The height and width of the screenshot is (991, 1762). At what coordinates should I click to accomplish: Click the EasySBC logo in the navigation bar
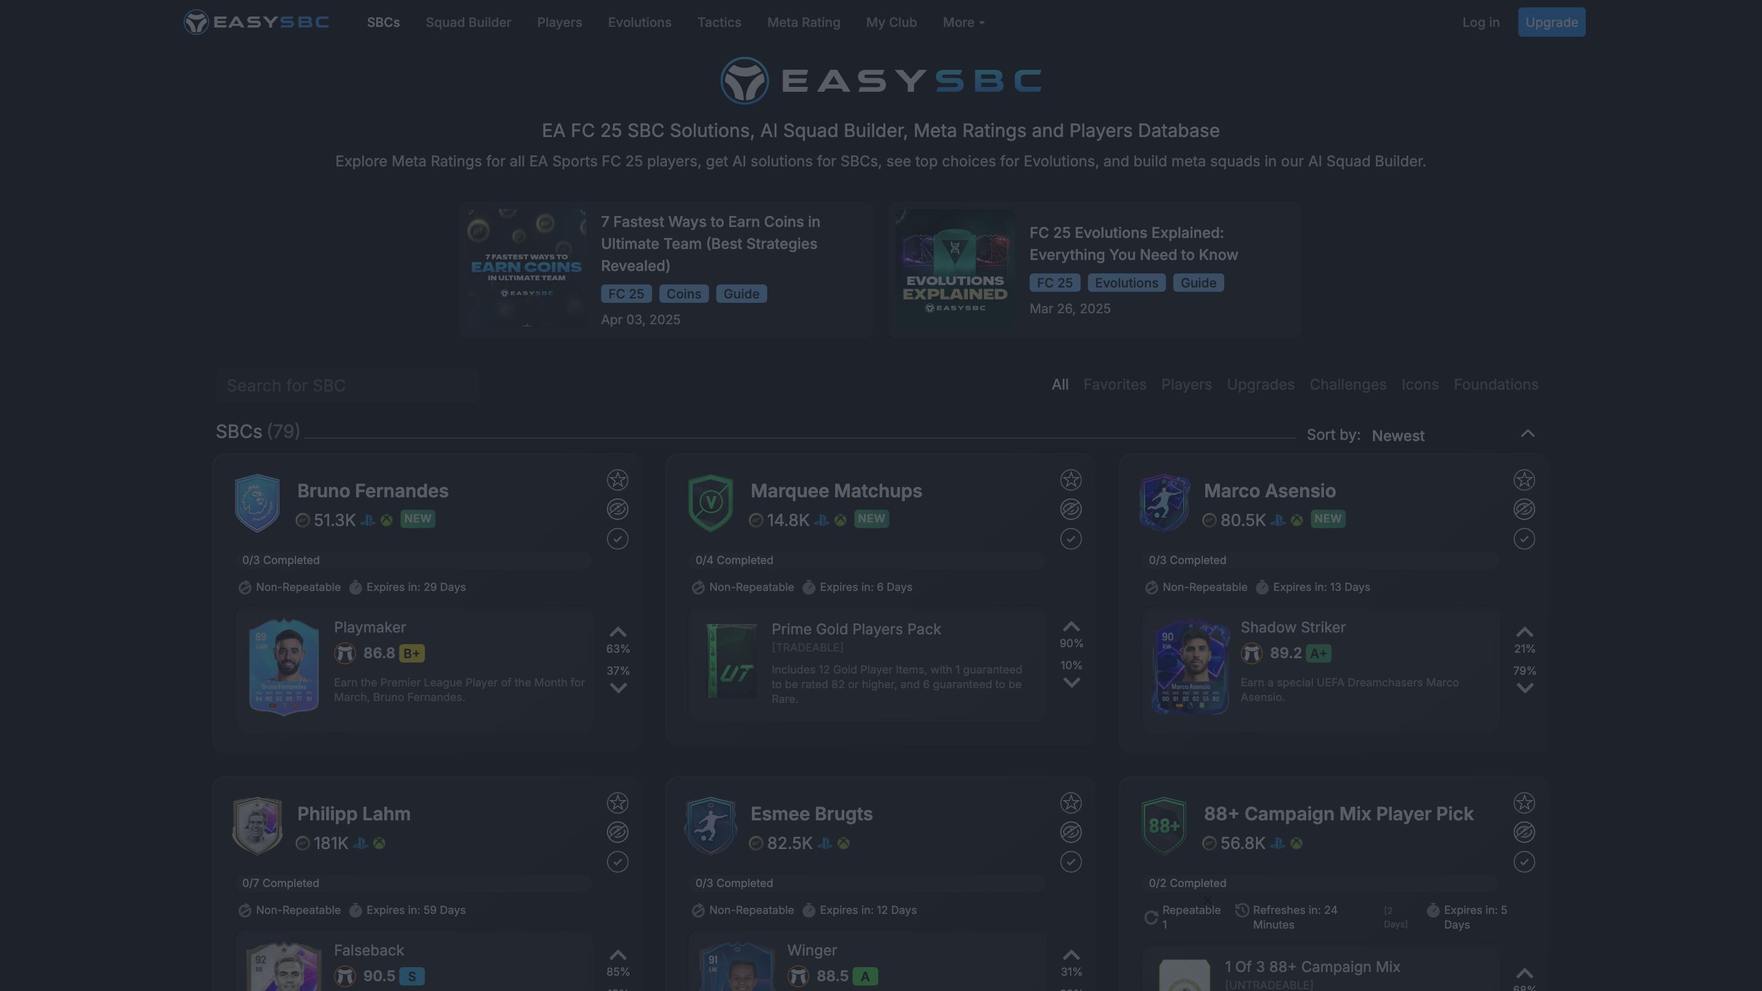pos(256,21)
